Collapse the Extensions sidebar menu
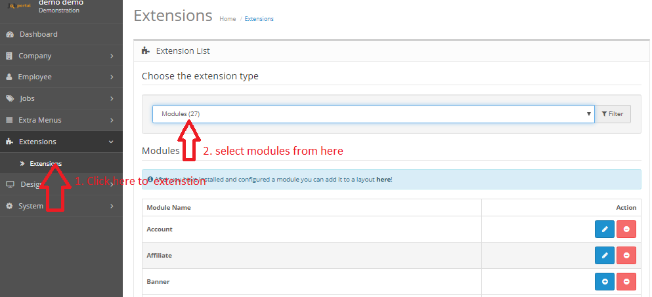 [60, 142]
